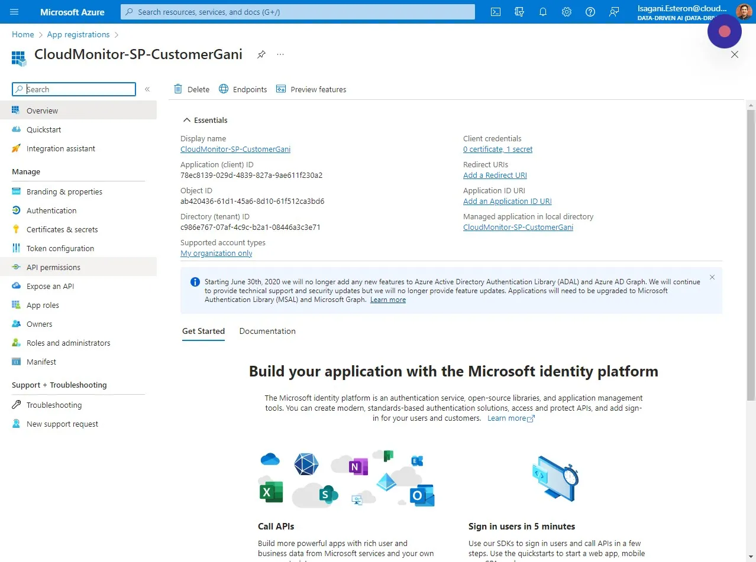Click the Quickstart cloud icon

[x=16, y=129]
